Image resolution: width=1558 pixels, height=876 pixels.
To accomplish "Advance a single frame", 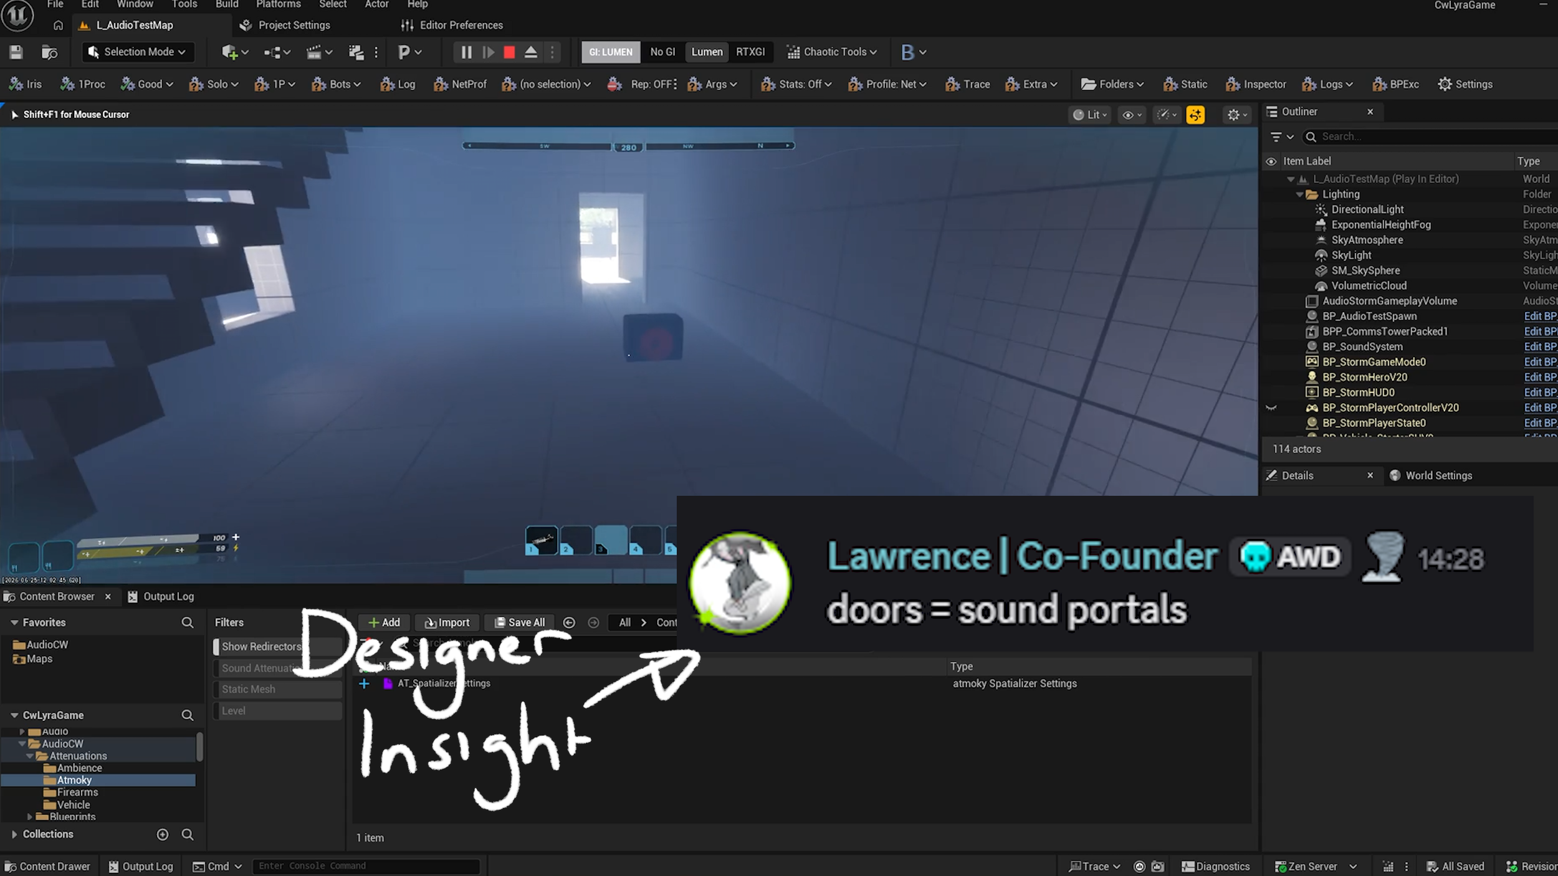I will point(488,52).
